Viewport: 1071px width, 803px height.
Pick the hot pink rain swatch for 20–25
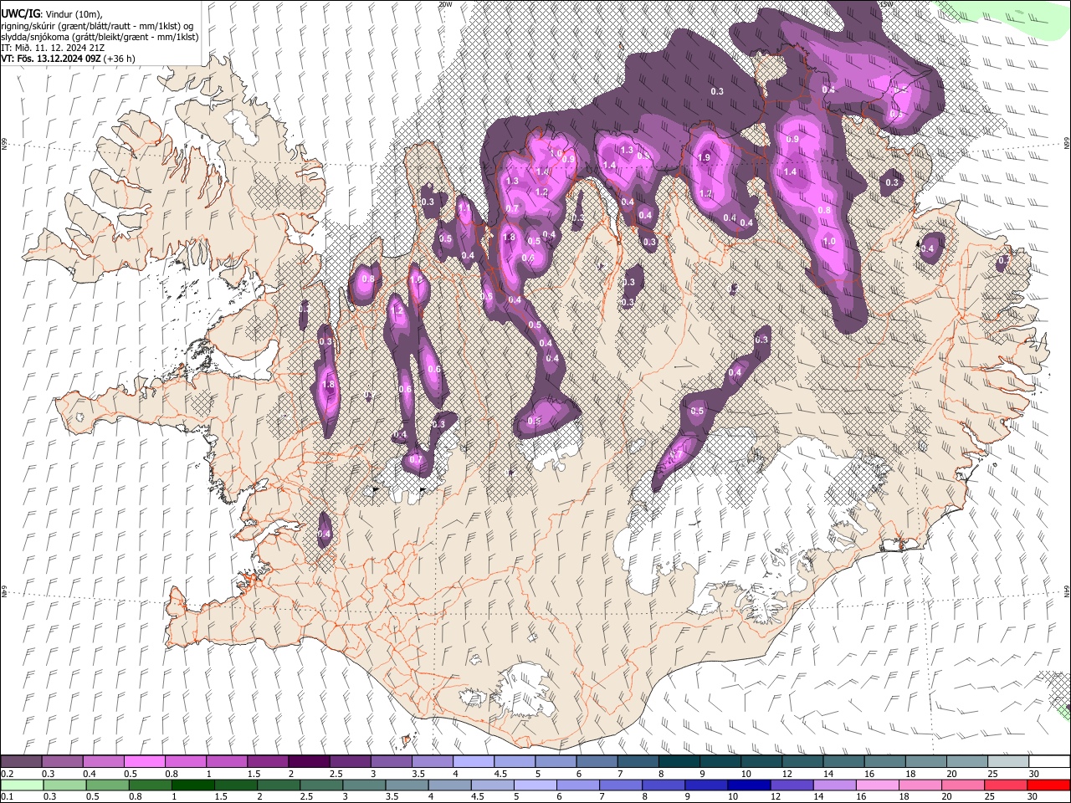pos(963,785)
